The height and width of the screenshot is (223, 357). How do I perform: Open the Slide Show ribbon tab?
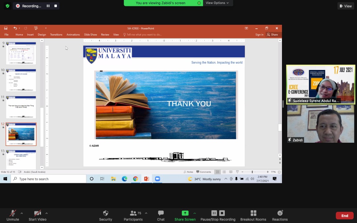pos(90,35)
